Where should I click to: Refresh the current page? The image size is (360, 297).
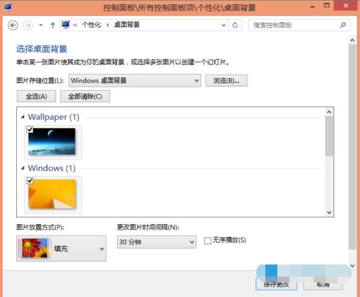coord(235,25)
